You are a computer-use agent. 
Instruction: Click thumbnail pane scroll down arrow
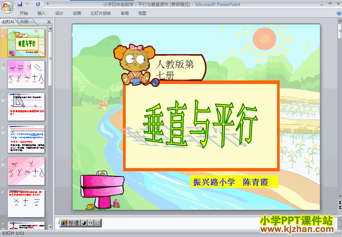[x=50, y=227]
